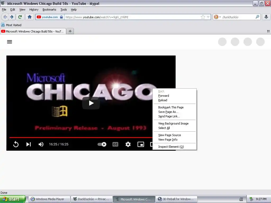
Task: Open the URL history dropdown arrow
Action: pos(208,17)
